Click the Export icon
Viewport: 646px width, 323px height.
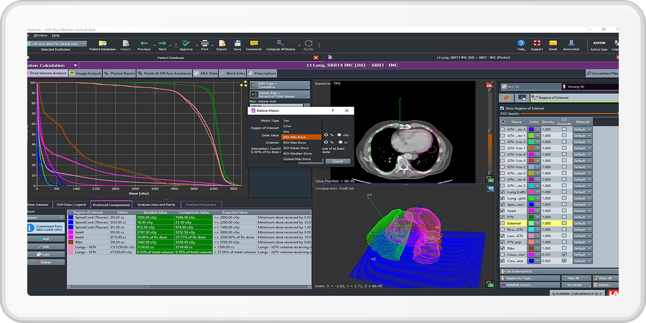[x=222, y=44]
